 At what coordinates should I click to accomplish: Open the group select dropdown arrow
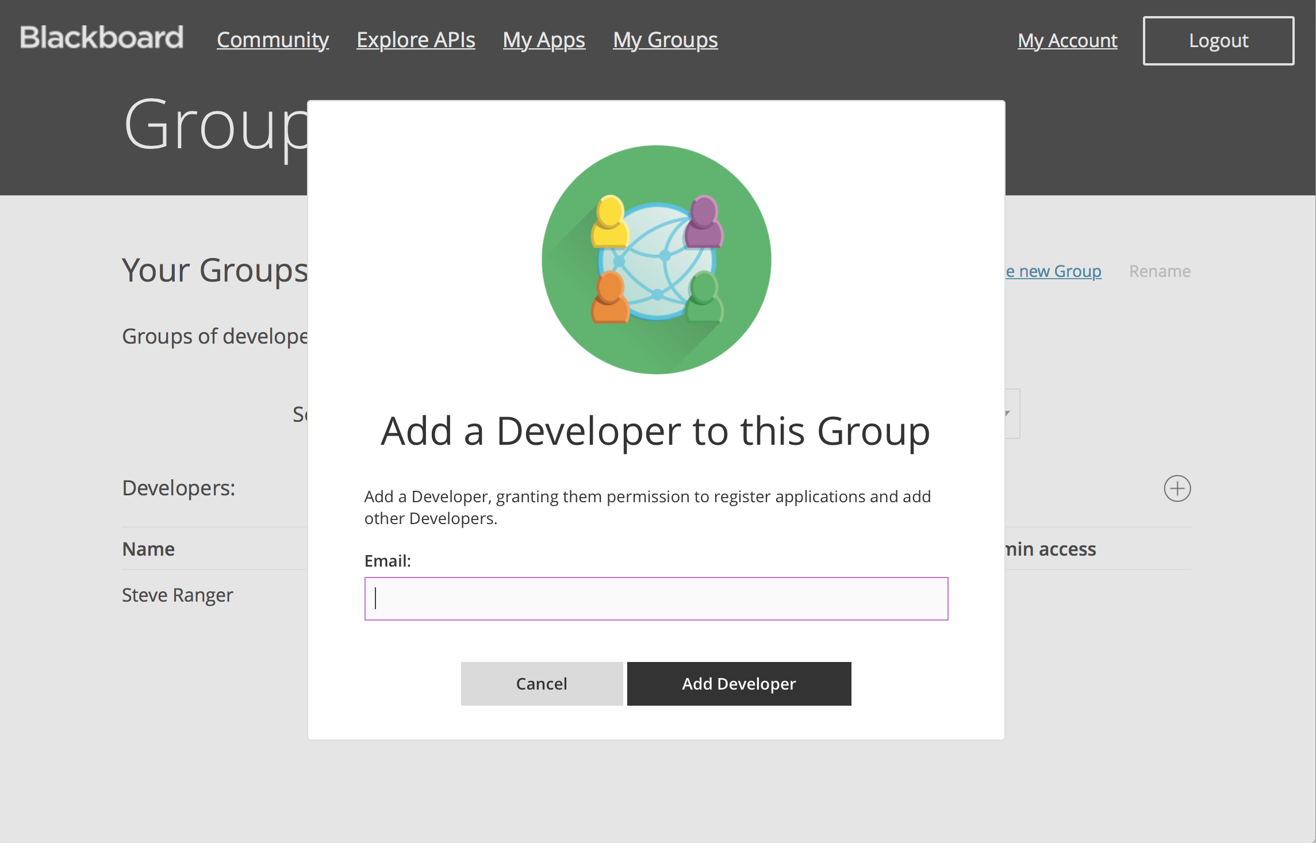tap(1007, 413)
